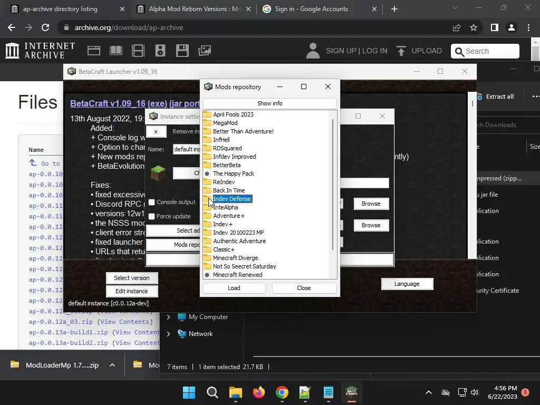Open taskbar Search

click(x=212, y=392)
